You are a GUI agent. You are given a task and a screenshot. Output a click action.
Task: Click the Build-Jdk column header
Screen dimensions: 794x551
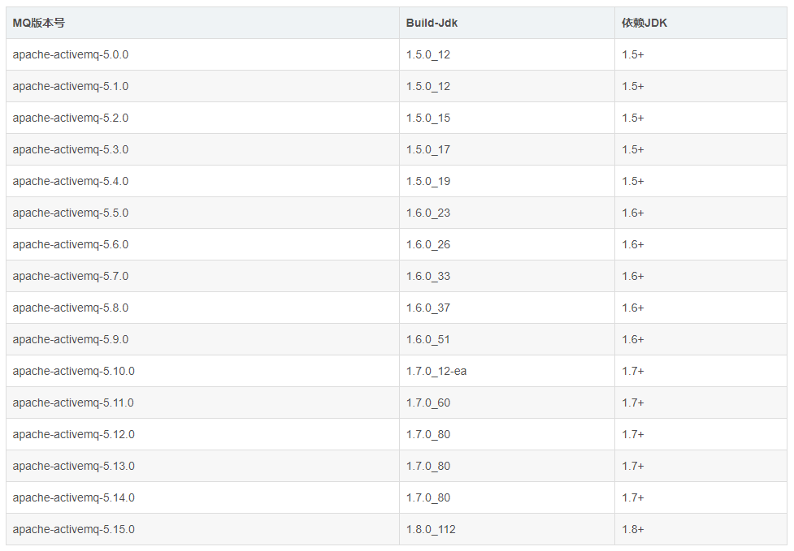point(432,24)
